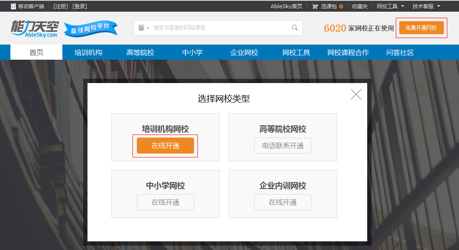
Task: Click the shopping cart icon
Action: (x=315, y=6)
